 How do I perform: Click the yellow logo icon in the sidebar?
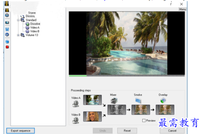click(x=7, y=10)
